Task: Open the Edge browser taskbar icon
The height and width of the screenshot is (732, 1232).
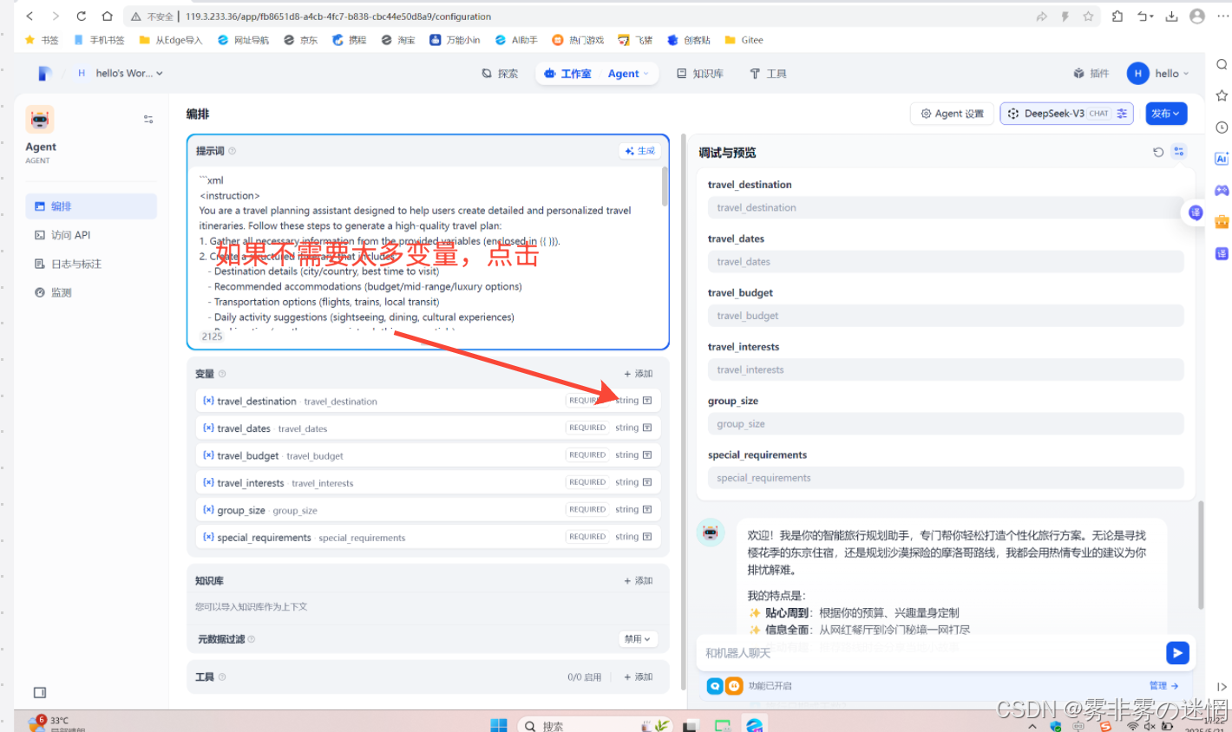Action: tap(755, 725)
